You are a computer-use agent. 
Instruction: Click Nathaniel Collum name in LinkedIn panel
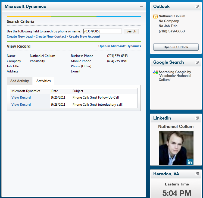point(176,126)
